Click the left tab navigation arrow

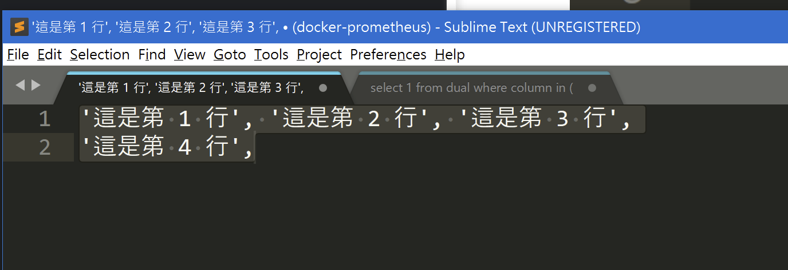[20, 86]
